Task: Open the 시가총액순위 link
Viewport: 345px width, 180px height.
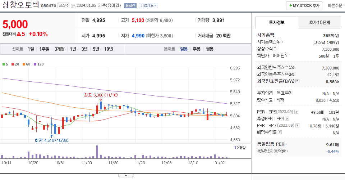Action: click(x=270, y=42)
